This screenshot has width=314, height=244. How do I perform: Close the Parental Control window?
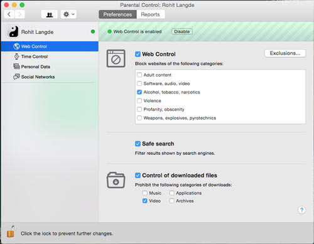pyautogui.click(x=6, y=5)
